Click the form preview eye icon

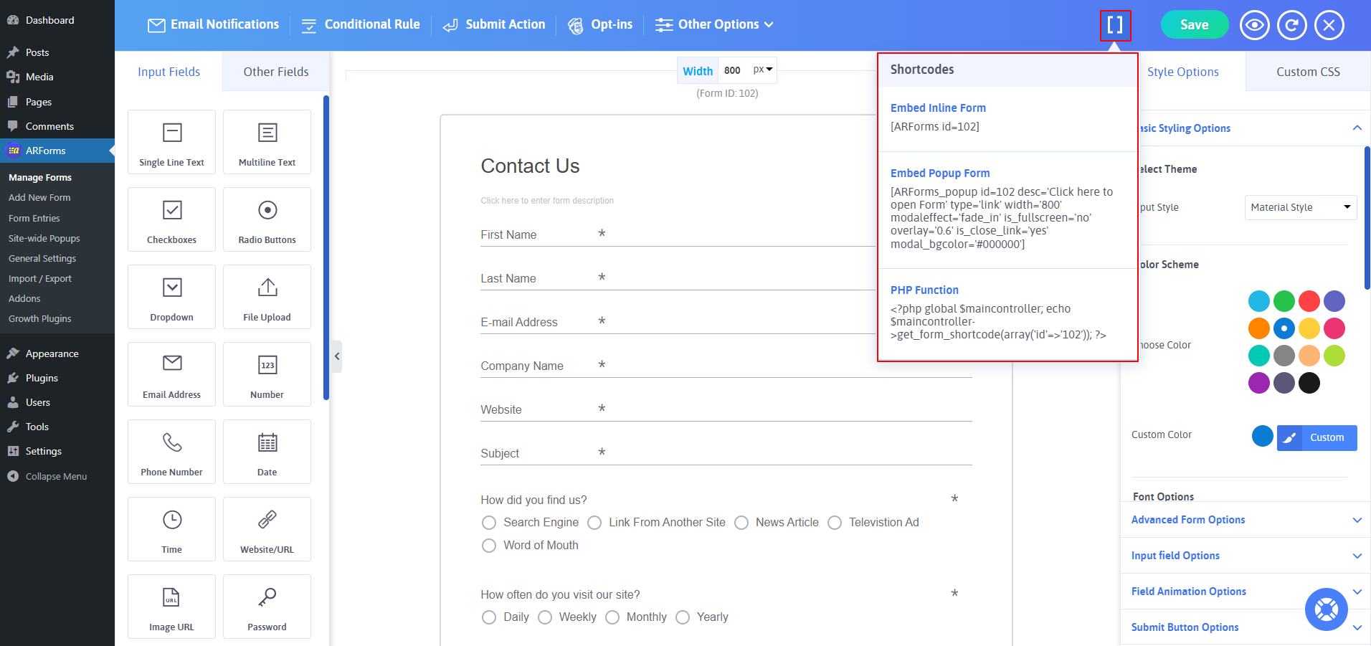(x=1254, y=25)
